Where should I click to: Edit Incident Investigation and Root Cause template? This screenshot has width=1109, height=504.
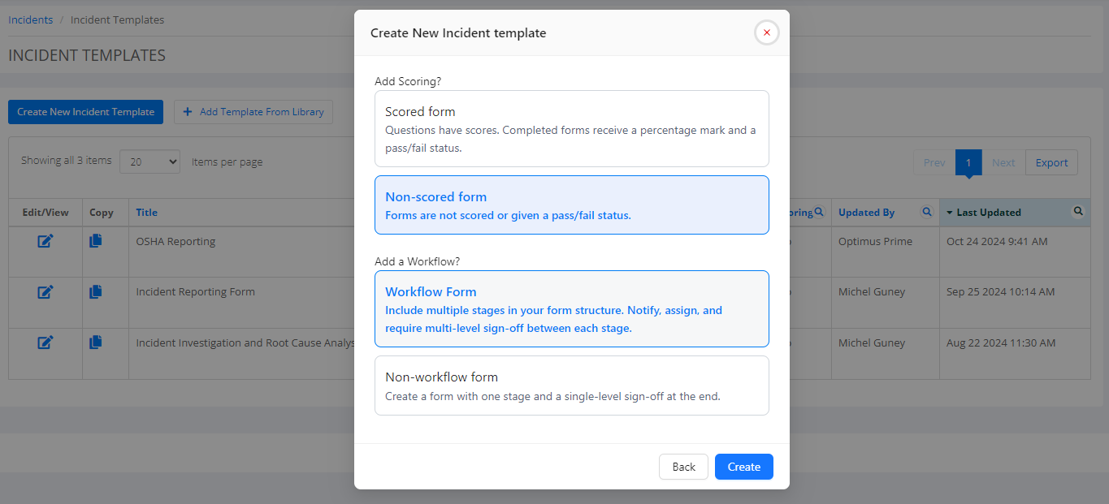pos(45,342)
